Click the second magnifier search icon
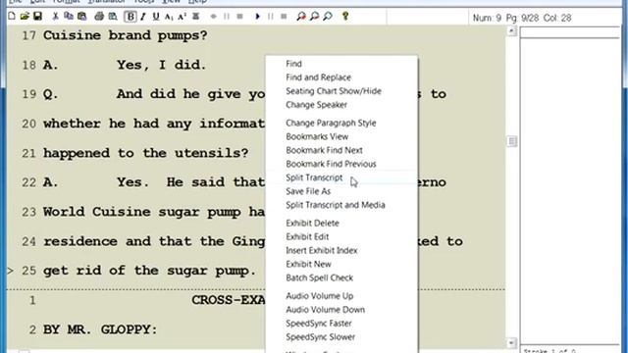Screen dimensions: 628x353 [x=314, y=16]
